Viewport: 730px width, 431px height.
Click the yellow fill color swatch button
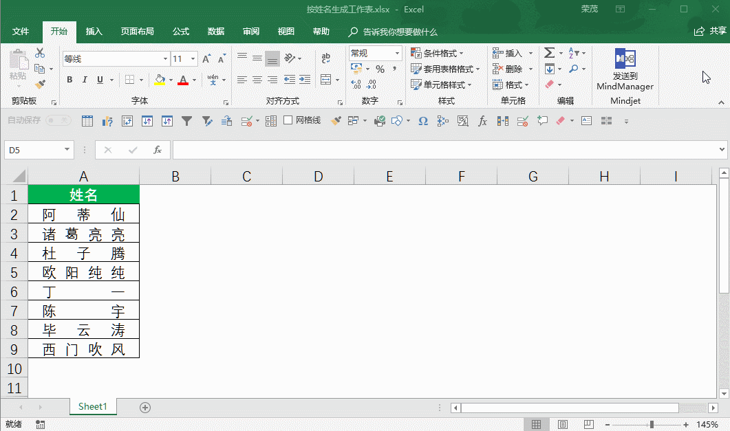(160, 80)
